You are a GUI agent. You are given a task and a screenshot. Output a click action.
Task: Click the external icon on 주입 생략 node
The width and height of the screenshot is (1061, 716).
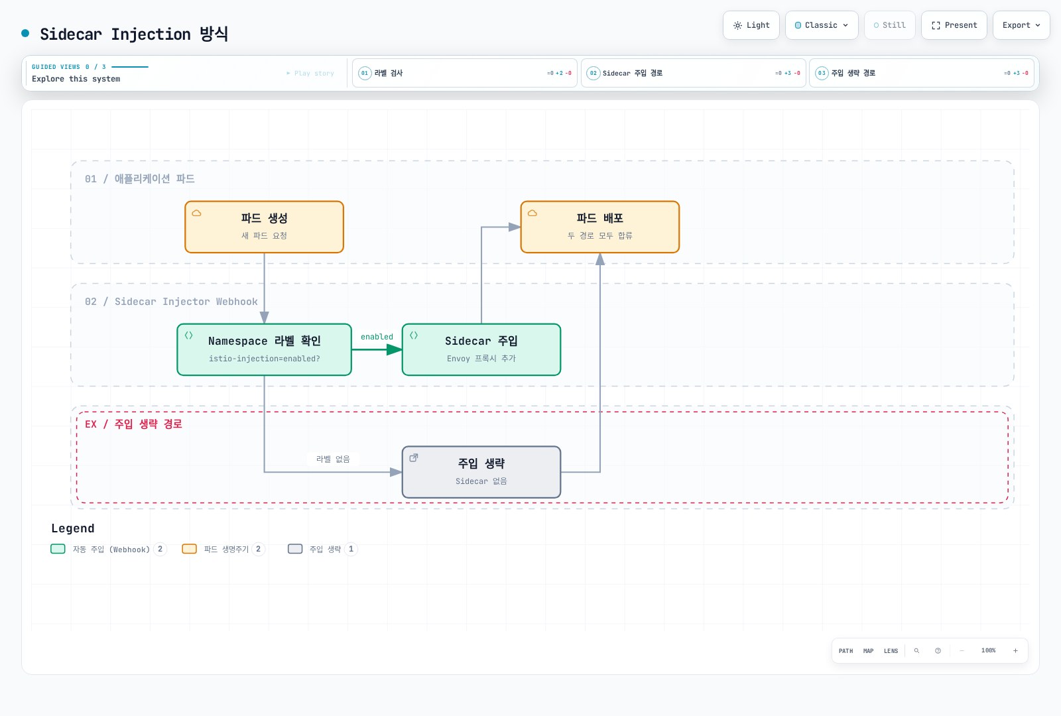coord(413,458)
